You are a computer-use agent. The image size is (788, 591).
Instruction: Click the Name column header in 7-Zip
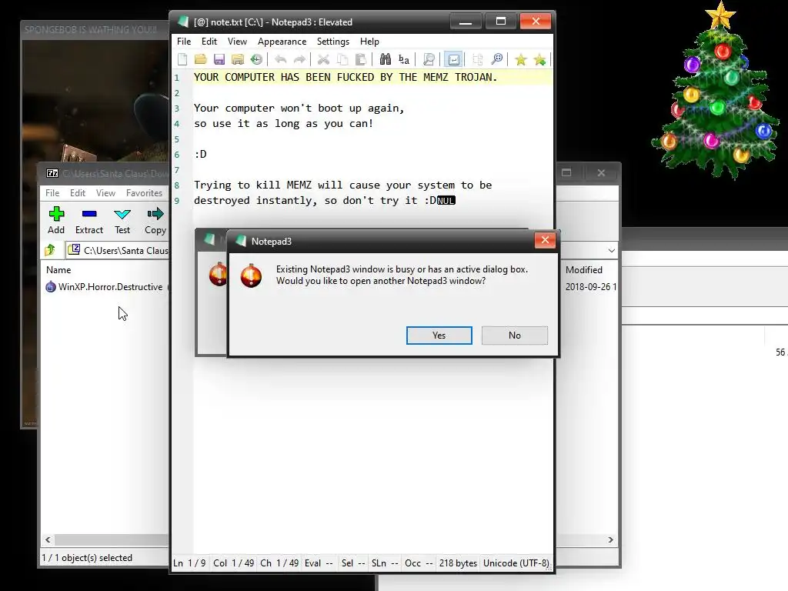pos(58,270)
